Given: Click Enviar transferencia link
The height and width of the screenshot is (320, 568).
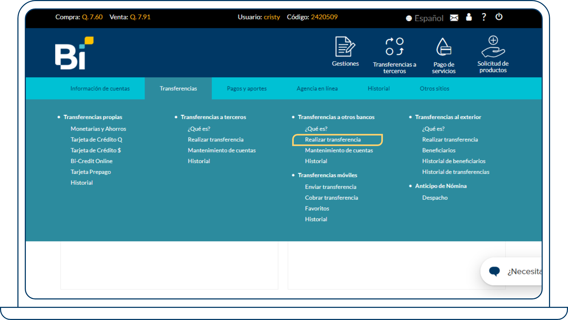Looking at the screenshot, I should click(331, 187).
